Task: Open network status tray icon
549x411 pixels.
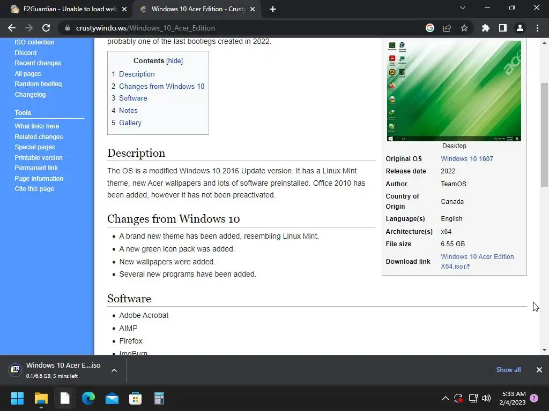Action: tap(473, 398)
